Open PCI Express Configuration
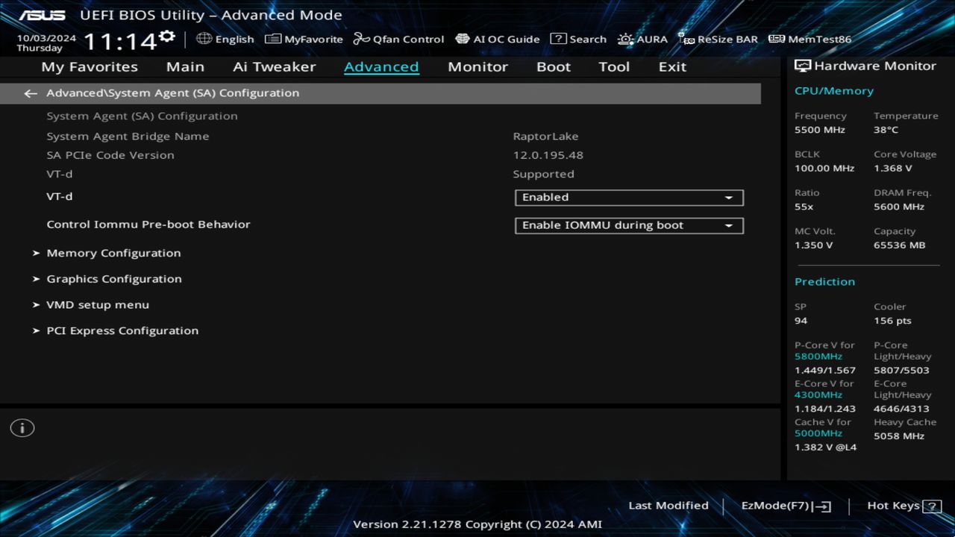This screenshot has height=537, width=955. [x=122, y=330]
